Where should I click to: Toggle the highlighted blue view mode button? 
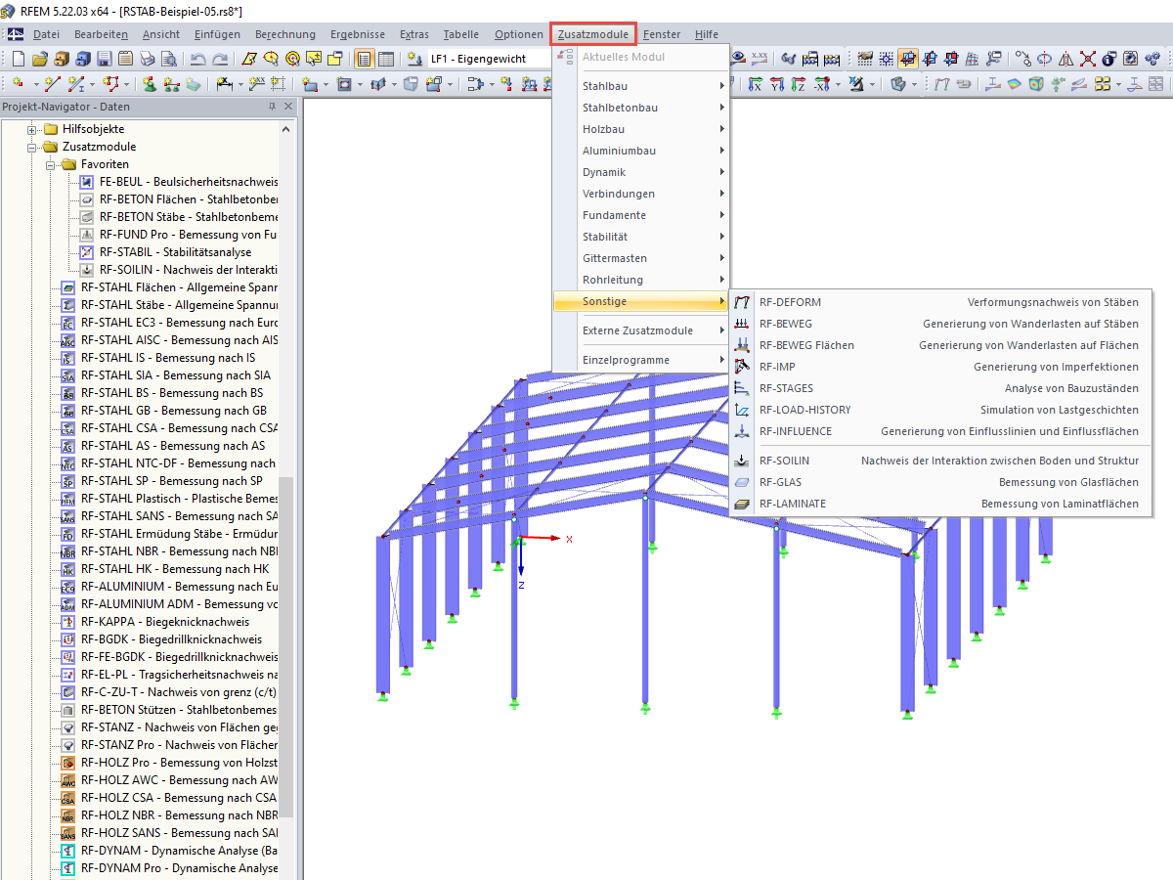[x=908, y=59]
